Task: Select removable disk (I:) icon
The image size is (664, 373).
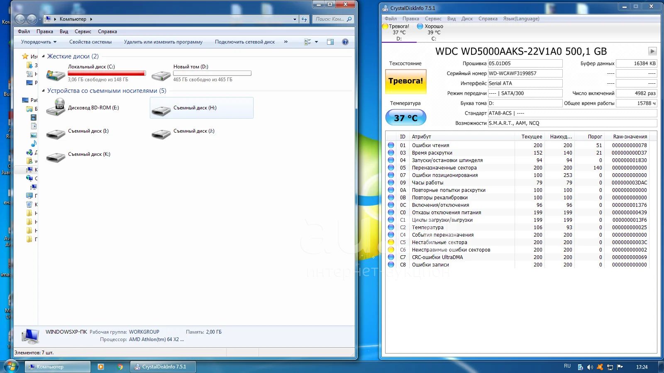Action: pyautogui.click(x=56, y=133)
